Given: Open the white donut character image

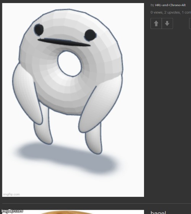Looking at the screenshot, I should pos(73,100).
